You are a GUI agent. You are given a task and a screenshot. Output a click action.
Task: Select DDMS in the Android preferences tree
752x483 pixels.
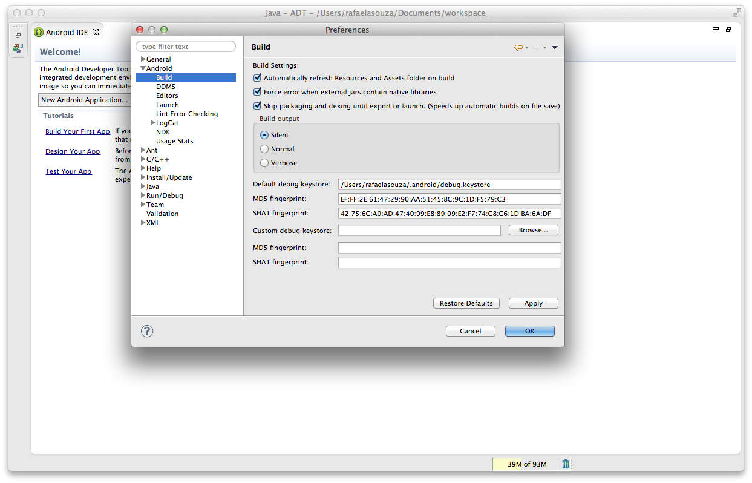tap(165, 87)
